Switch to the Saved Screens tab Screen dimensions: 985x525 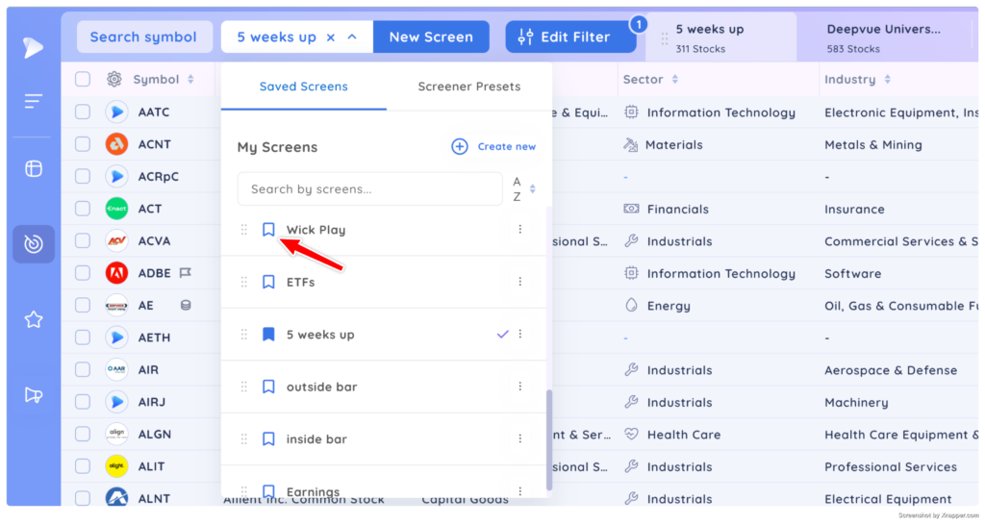pos(303,87)
